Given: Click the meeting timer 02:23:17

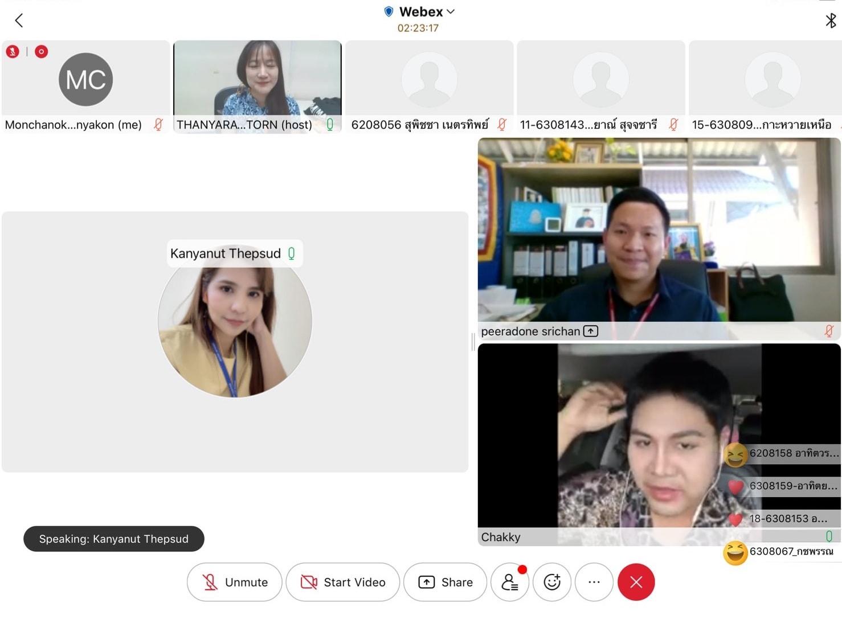Looking at the screenshot, I should click(418, 28).
